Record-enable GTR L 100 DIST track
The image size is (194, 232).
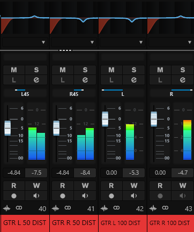click(111, 196)
